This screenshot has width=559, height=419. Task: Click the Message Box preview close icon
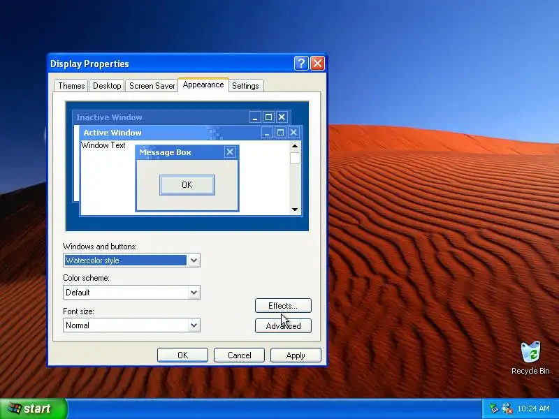click(x=230, y=152)
